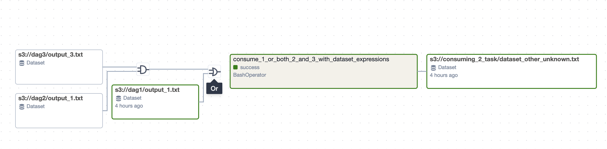Click the BashOperator label
This screenshot has height=149, width=607.
249,75
